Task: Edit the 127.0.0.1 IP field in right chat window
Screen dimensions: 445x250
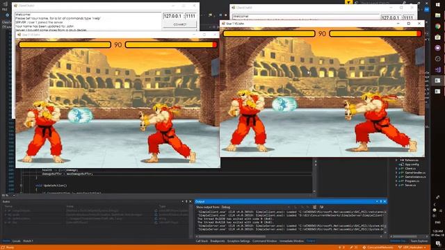Action: point(391,17)
